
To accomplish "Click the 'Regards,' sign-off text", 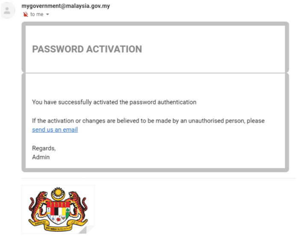I will point(44,148).
